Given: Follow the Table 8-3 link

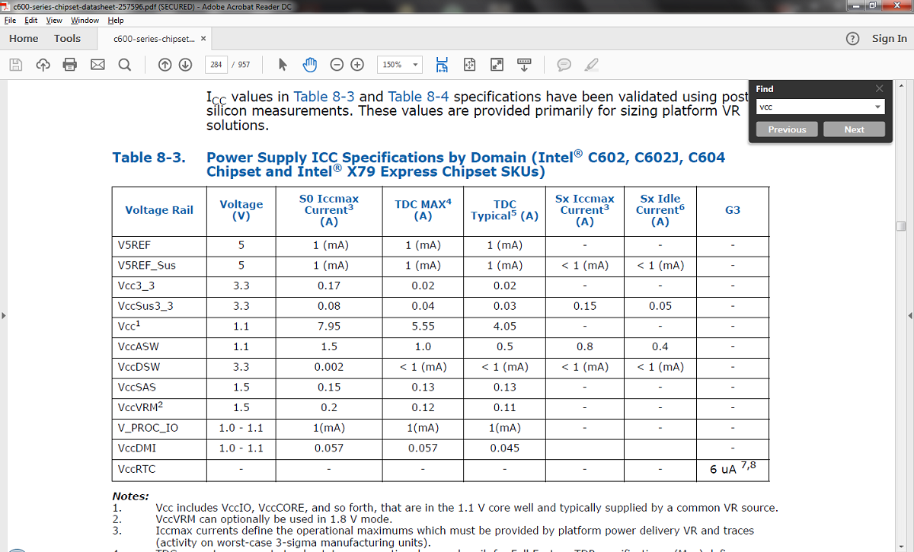Looking at the screenshot, I should [x=324, y=97].
